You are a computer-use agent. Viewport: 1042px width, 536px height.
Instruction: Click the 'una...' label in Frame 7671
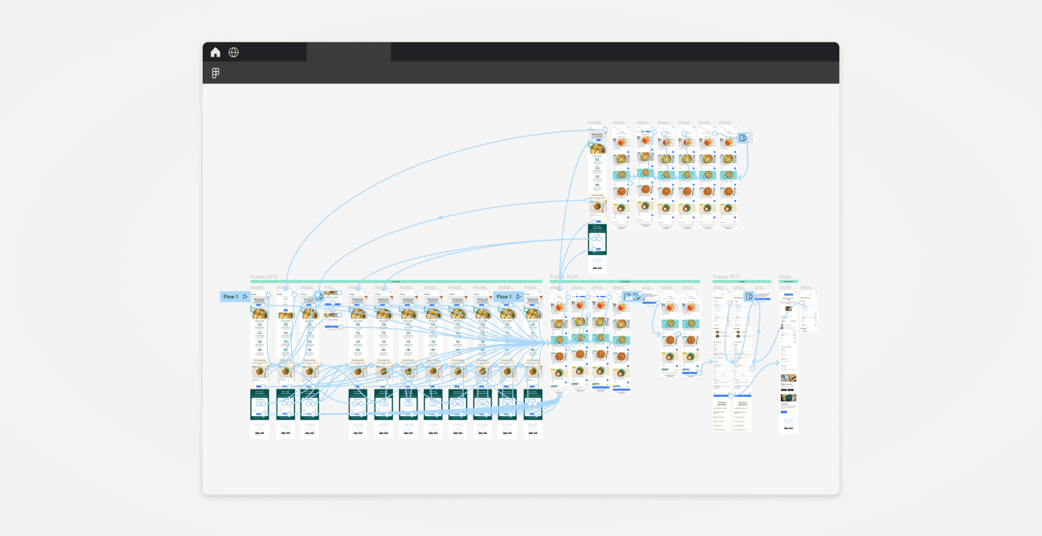tap(759, 288)
